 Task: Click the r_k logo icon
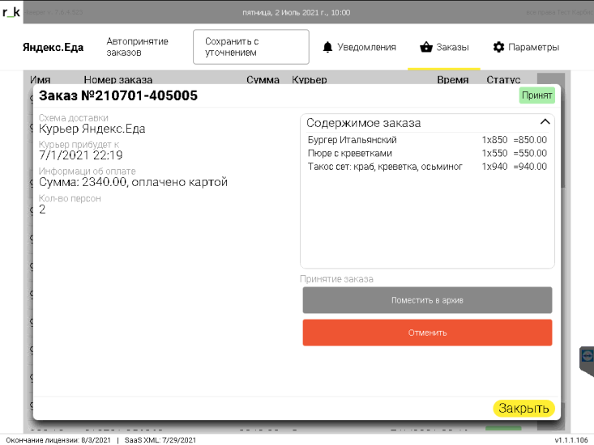point(11,12)
